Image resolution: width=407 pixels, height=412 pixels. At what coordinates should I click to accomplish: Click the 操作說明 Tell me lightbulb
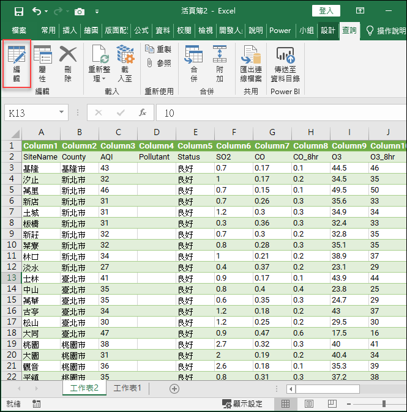370,31
